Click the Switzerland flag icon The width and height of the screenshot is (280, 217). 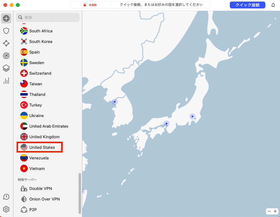click(24, 73)
